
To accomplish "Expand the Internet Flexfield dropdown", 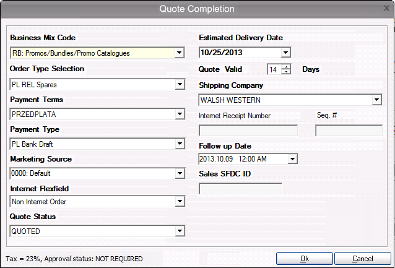I will pos(180,201).
